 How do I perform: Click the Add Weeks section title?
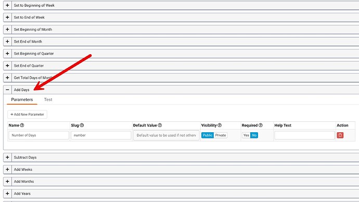(x=23, y=170)
